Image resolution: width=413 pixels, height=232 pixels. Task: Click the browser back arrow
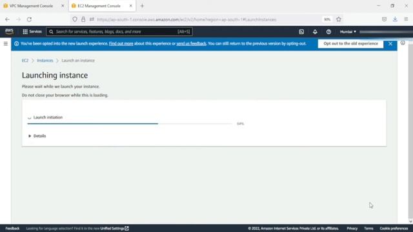(7, 19)
